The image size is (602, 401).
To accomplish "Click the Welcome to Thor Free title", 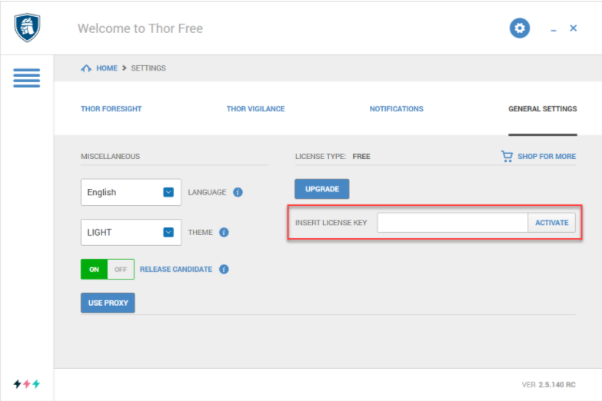I will (140, 28).
